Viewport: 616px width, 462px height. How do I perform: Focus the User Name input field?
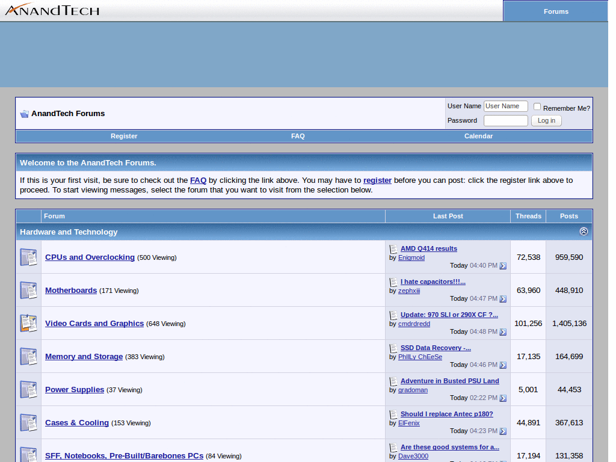click(505, 106)
